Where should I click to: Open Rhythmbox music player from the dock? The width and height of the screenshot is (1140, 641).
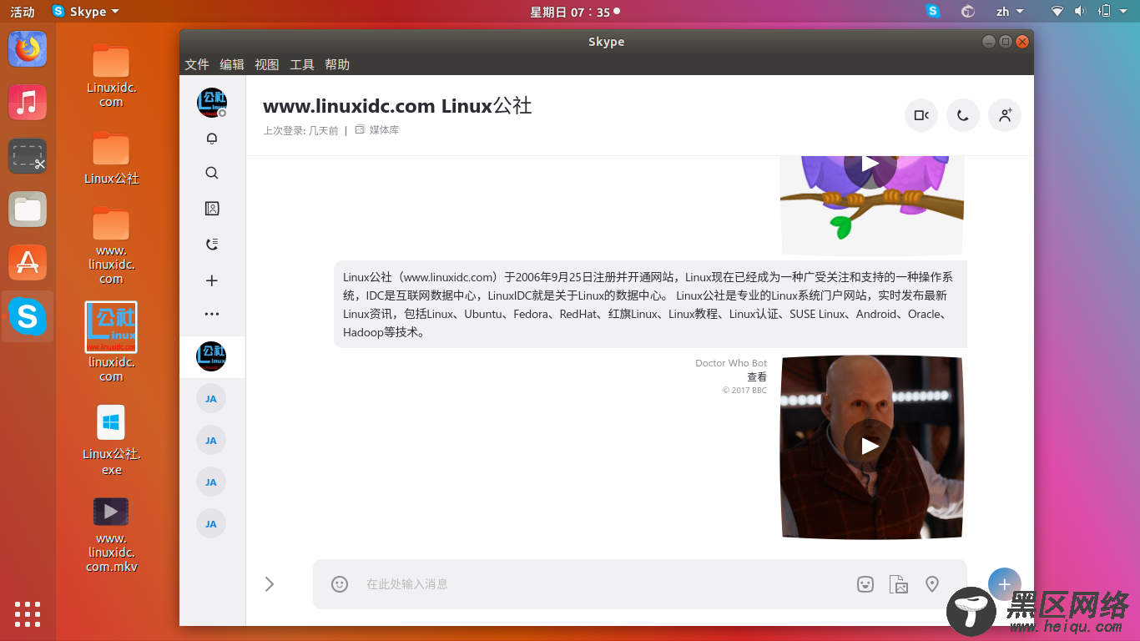[x=28, y=103]
